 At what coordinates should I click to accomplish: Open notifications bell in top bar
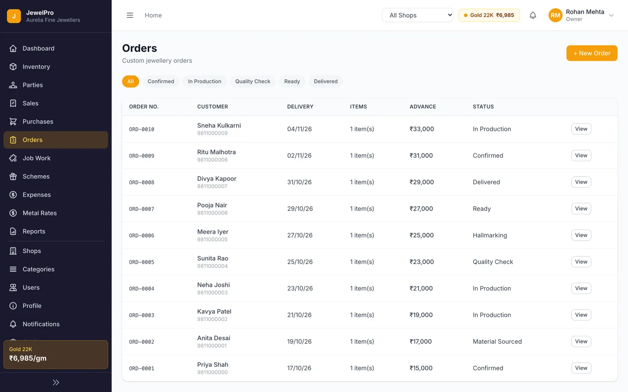[533, 15]
